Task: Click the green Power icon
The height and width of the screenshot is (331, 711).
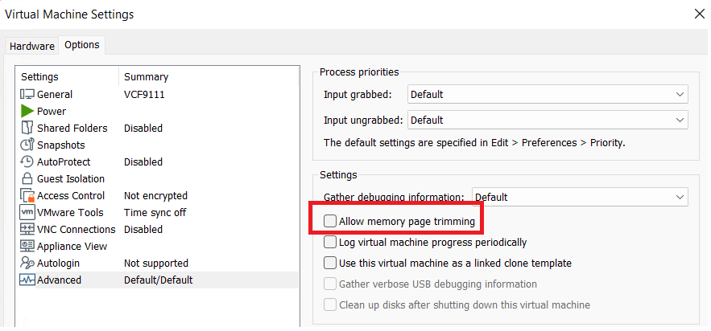Action: point(27,111)
